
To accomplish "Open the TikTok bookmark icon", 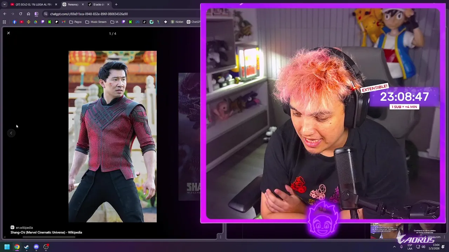I will [x=144, y=22].
